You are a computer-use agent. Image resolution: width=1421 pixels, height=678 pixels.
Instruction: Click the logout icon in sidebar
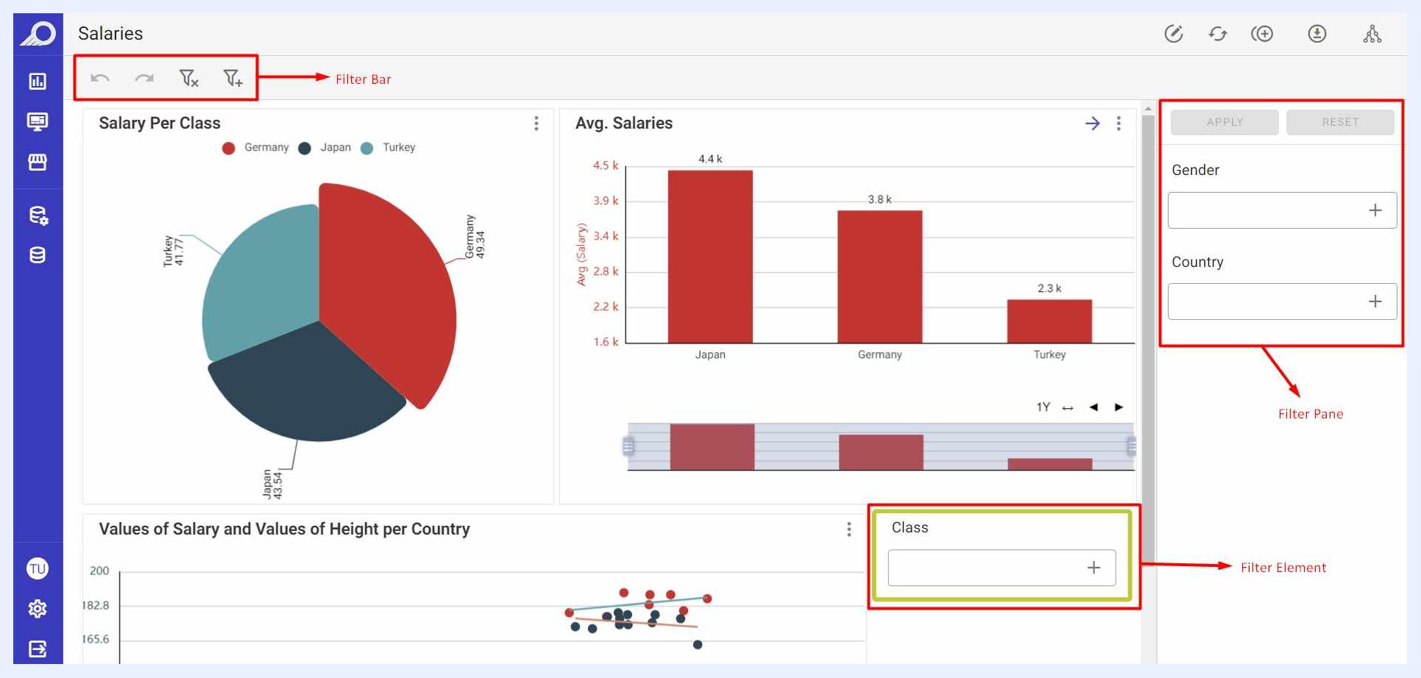(38, 649)
